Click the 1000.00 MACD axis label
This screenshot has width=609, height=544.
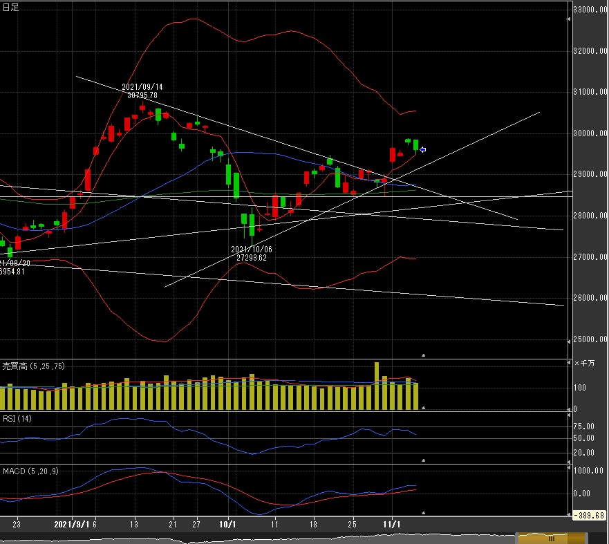coord(588,471)
